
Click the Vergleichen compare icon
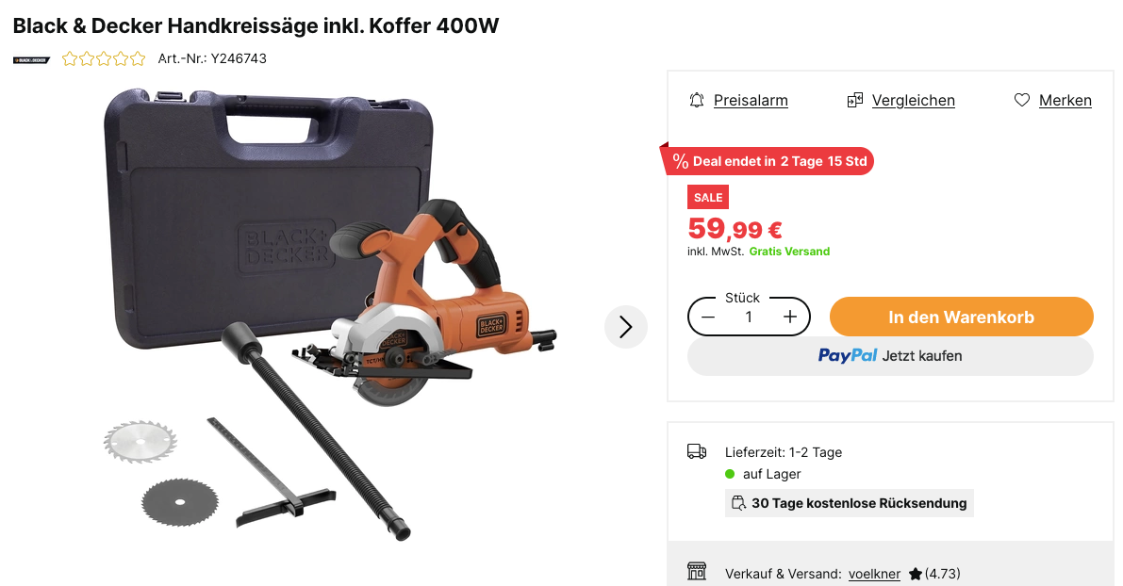pos(854,100)
